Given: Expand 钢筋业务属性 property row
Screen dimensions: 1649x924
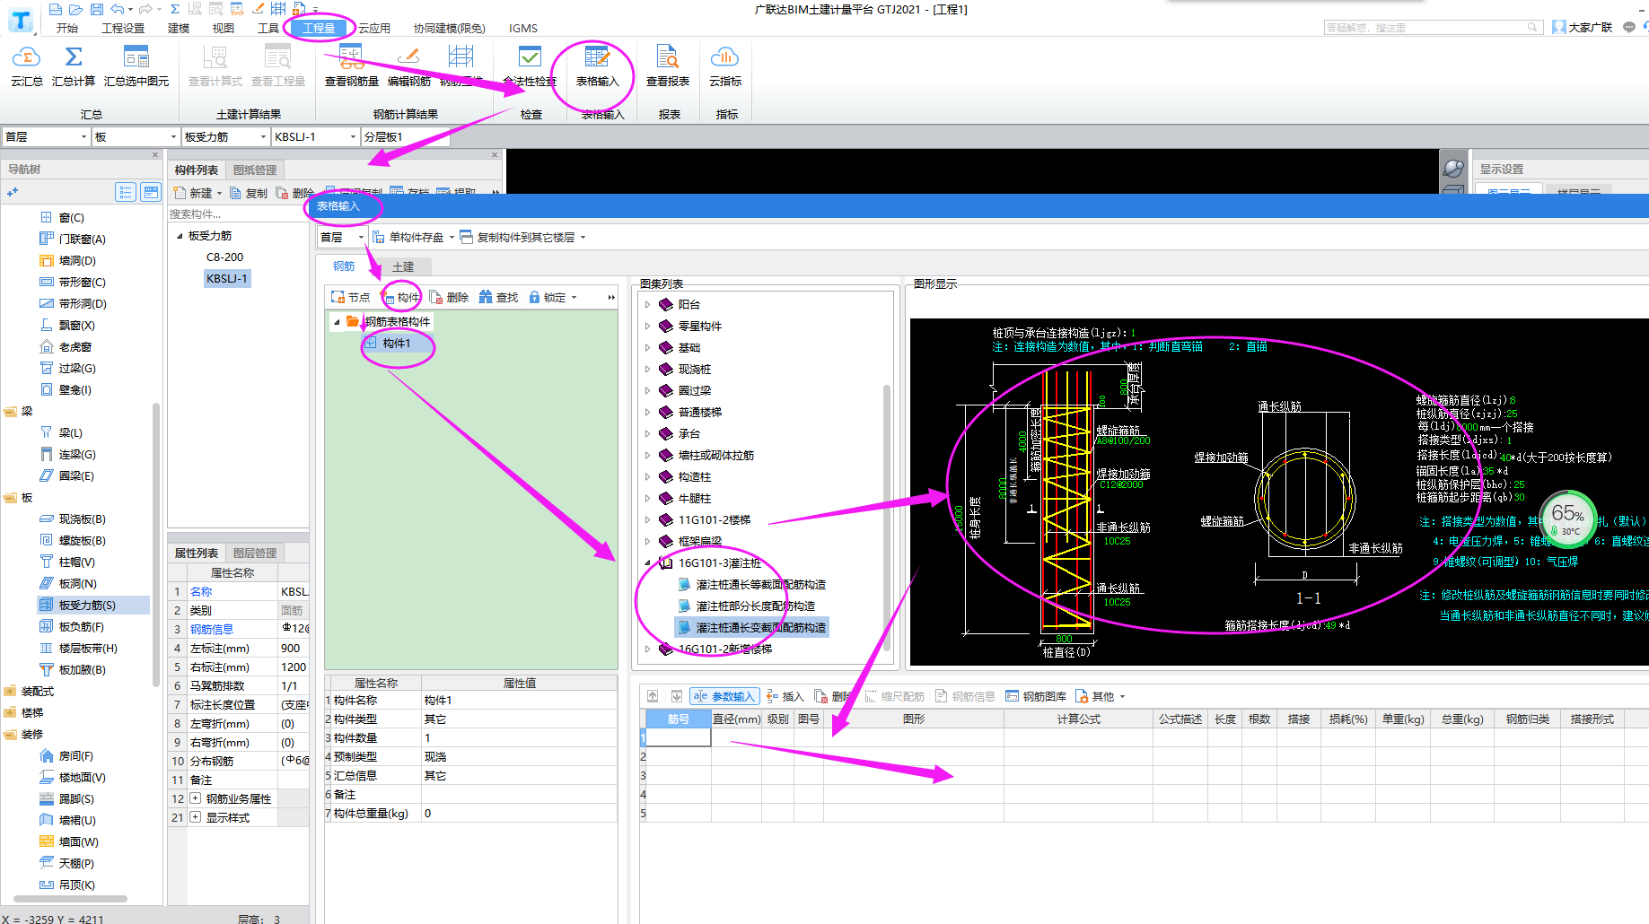Looking at the screenshot, I should click(195, 798).
